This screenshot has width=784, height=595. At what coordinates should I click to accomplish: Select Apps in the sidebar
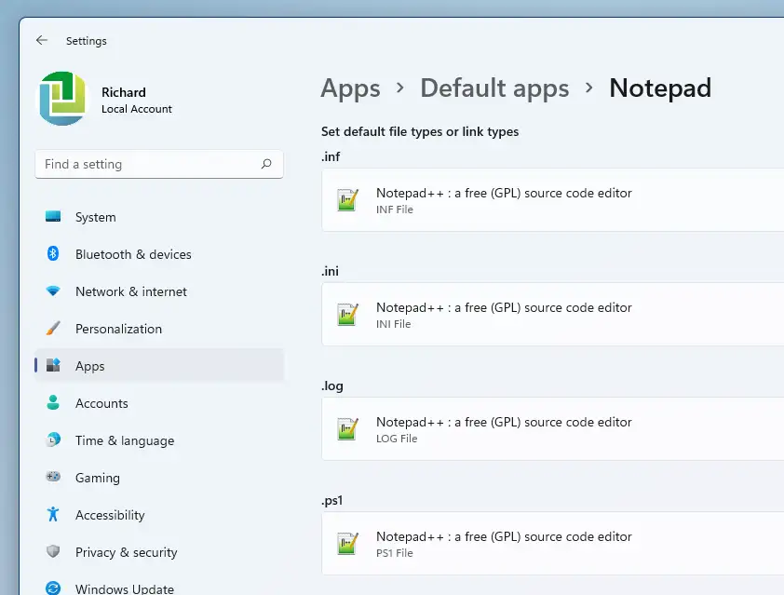click(x=90, y=366)
